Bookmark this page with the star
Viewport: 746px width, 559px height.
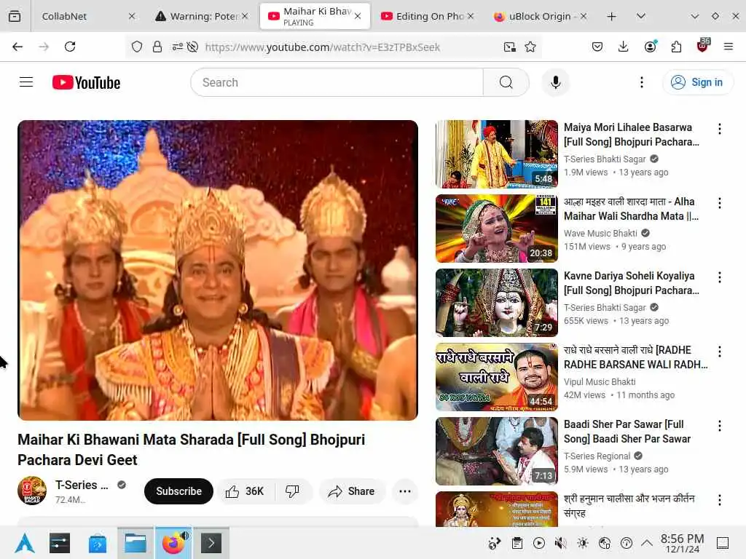[530, 47]
